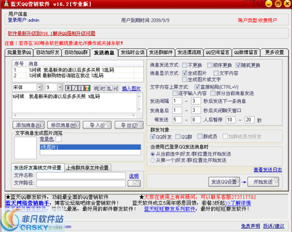Open the font size dropdown
Screen dimensions: 292x232
pos(60,87)
